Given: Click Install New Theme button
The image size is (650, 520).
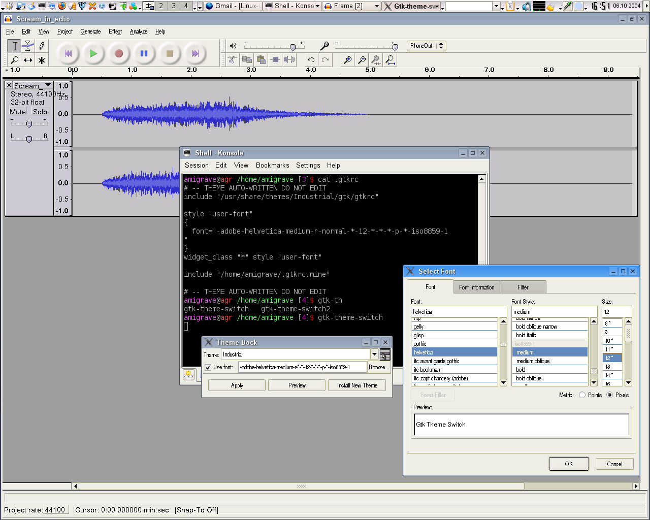Looking at the screenshot, I should click(357, 385).
